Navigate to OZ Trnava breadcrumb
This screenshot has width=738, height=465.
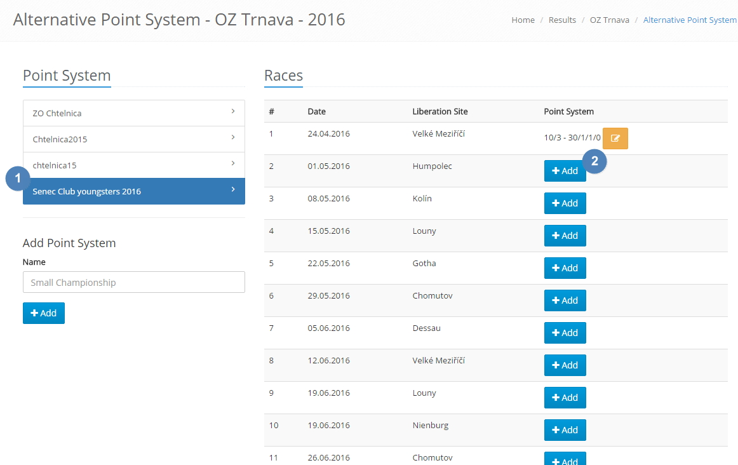tap(609, 20)
